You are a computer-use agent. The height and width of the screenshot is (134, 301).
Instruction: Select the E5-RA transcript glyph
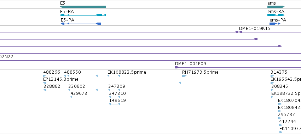click(83, 15)
